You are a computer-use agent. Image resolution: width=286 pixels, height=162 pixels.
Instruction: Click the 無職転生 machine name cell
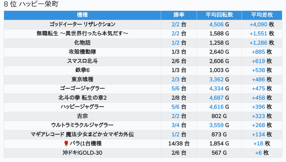point(82,33)
